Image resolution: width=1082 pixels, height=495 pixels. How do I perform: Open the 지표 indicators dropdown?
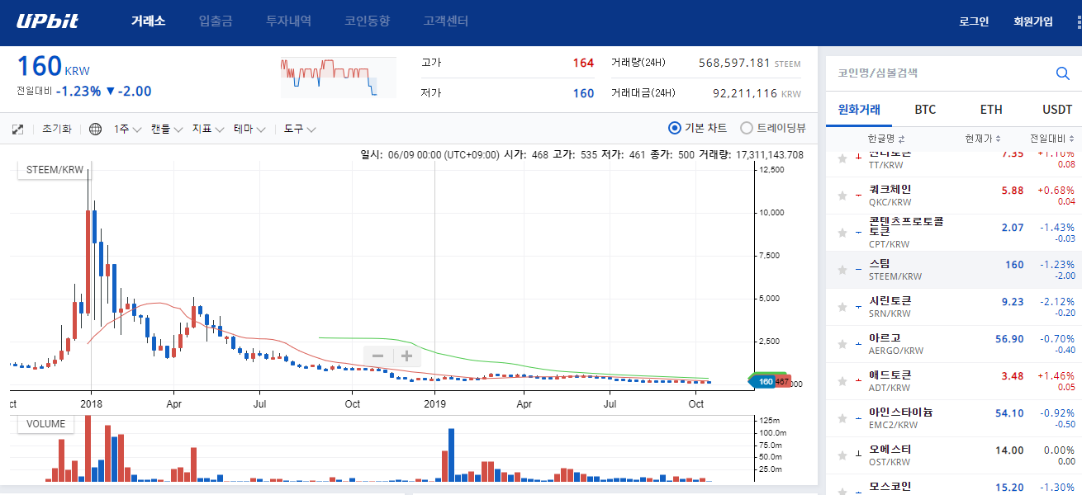pyautogui.click(x=207, y=129)
